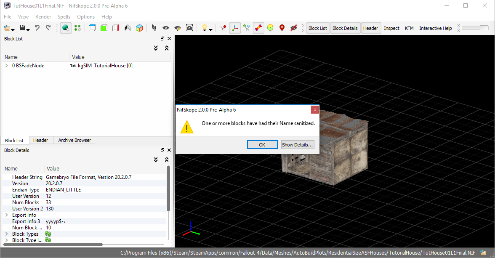Open the load icon dropdown arrow
495x258 pixels.
[x=13, y=30]
